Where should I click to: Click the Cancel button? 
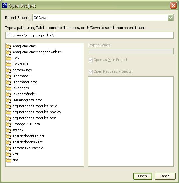point(165,176)
